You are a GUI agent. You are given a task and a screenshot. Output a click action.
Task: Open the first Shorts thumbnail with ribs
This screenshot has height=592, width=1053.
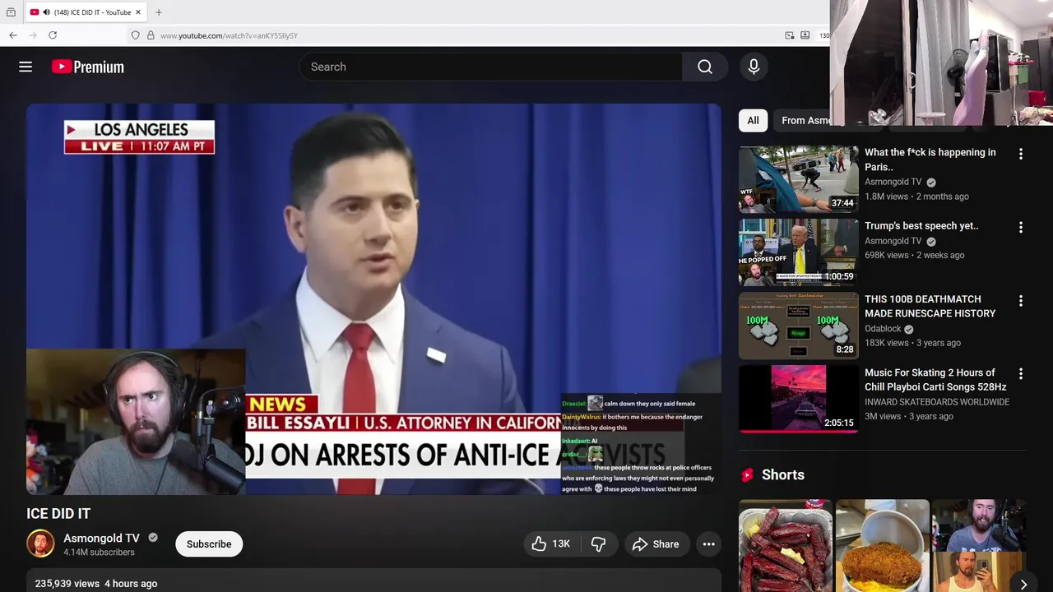tap(785, 546)
